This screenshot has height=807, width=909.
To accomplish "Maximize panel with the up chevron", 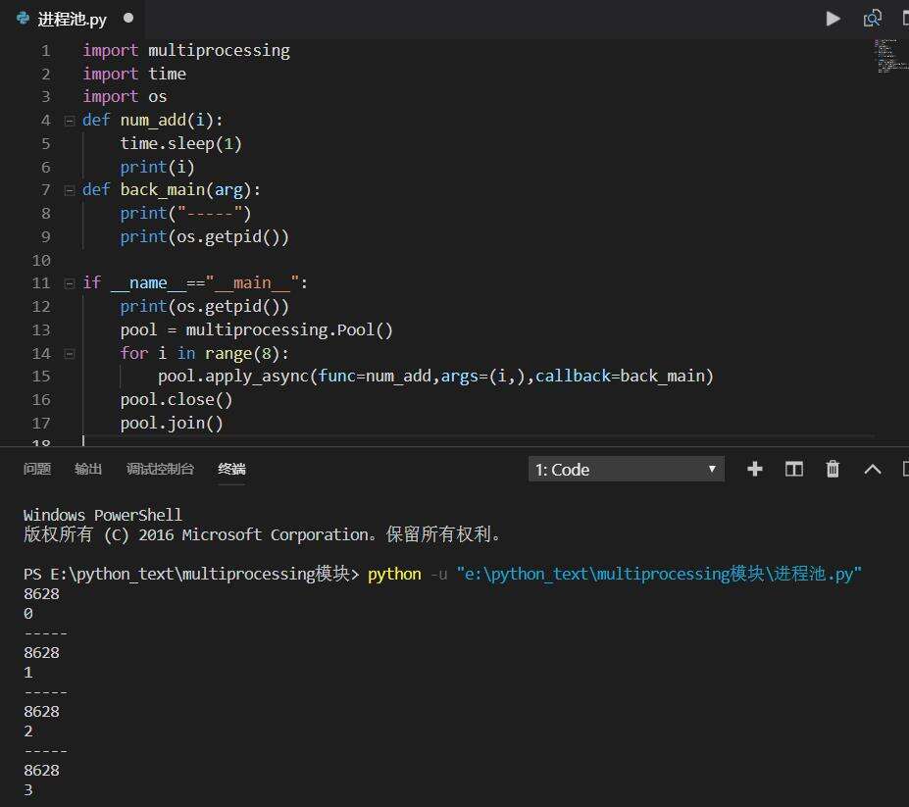I will click(872, 470).
